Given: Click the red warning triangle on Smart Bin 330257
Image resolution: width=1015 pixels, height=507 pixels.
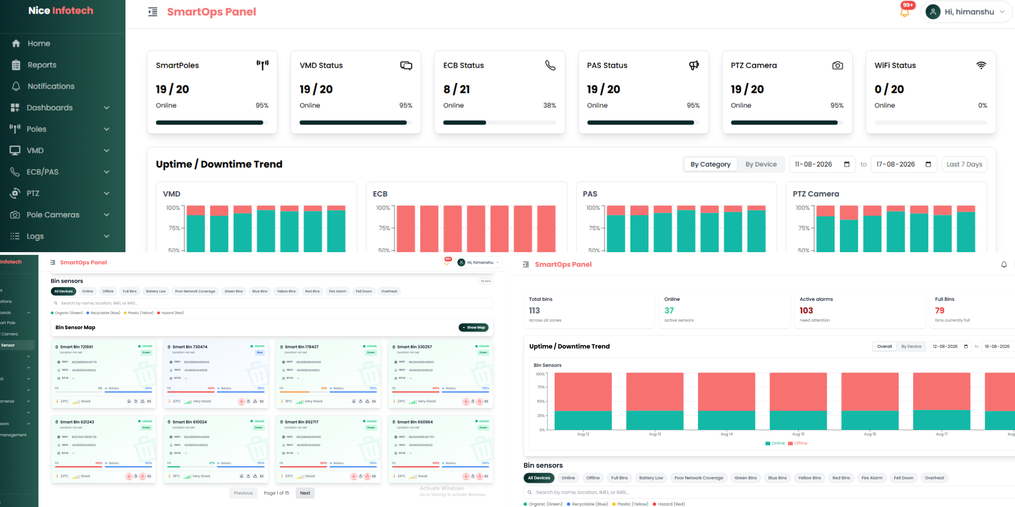Looking at the screenshot, I should tap(480, 401).
